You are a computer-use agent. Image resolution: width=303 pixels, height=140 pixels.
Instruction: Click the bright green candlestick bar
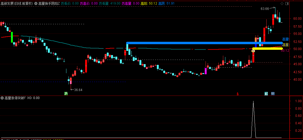point(12,37)
